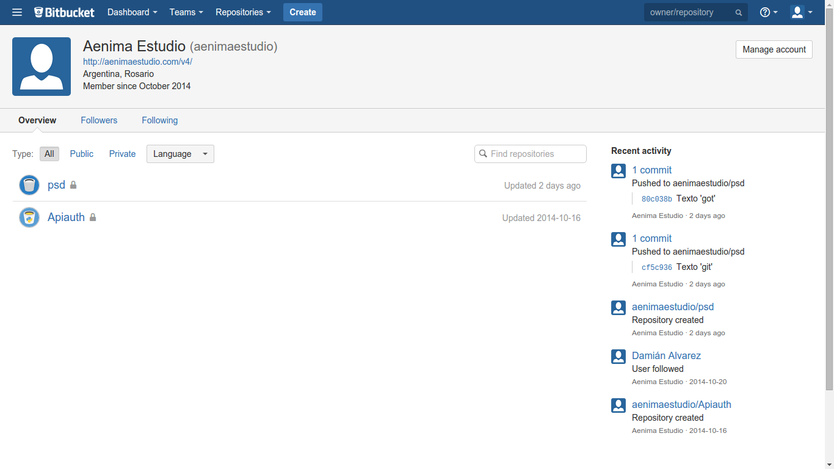Switch to the Following tab
Viewport: 834px width, 469px height.
click(160, 120)
